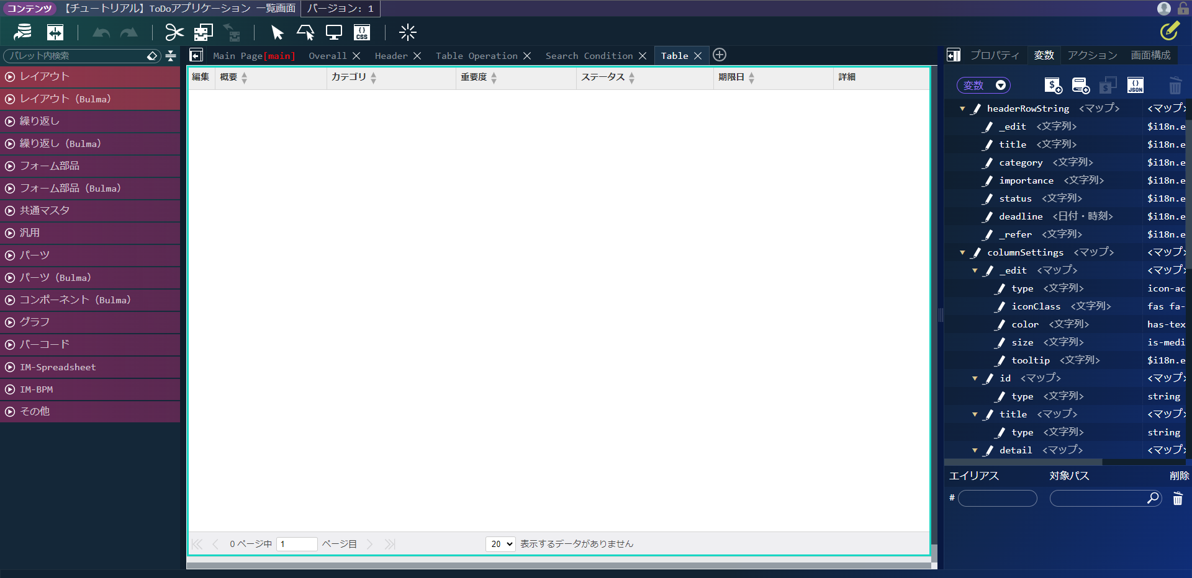Click the alias row trash icon
This screenshot has width=1192, height=578.
1178,499
